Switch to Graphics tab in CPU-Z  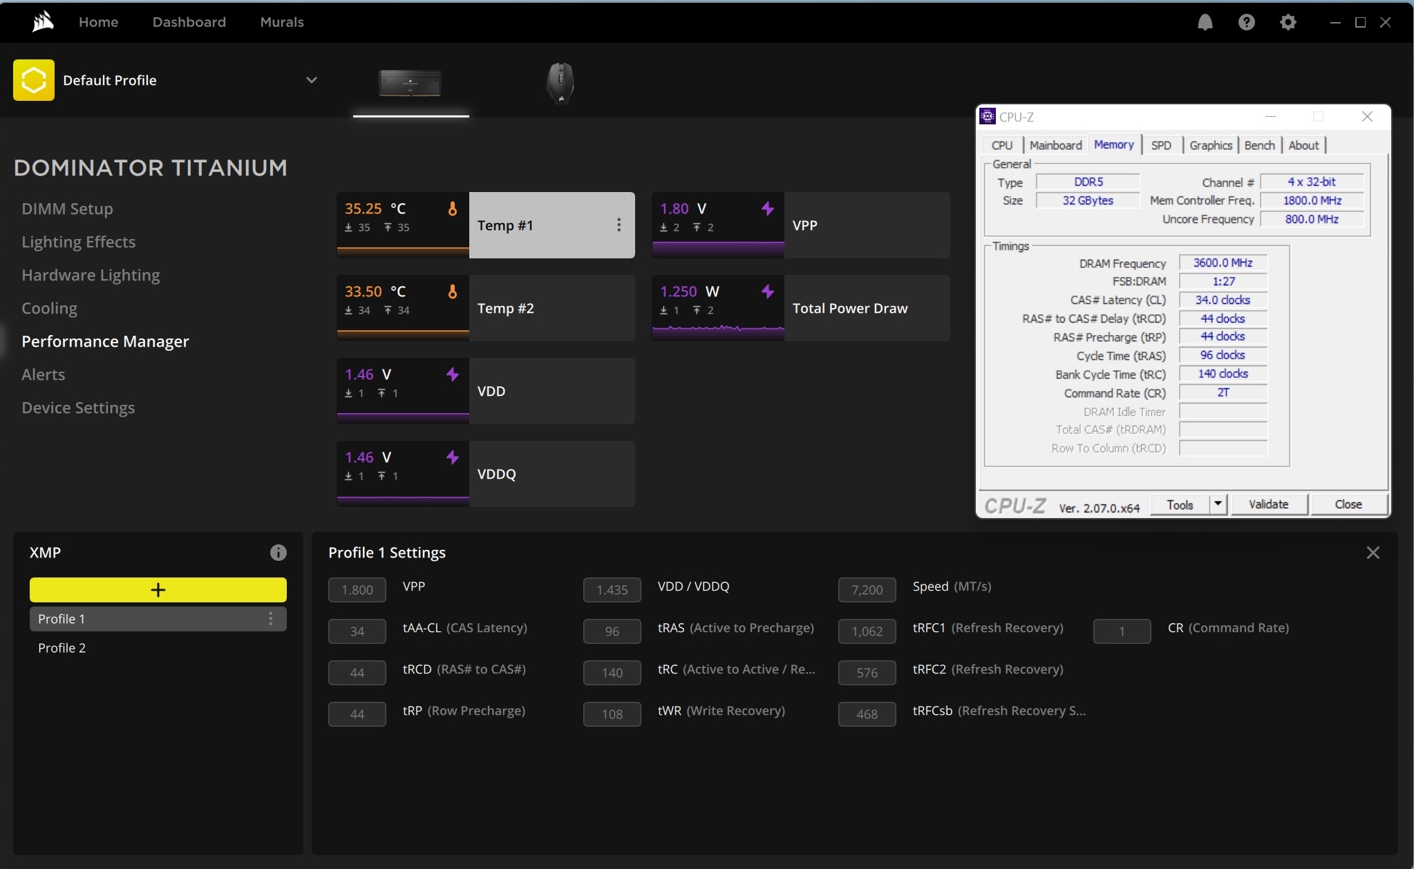coord(1211,145)
